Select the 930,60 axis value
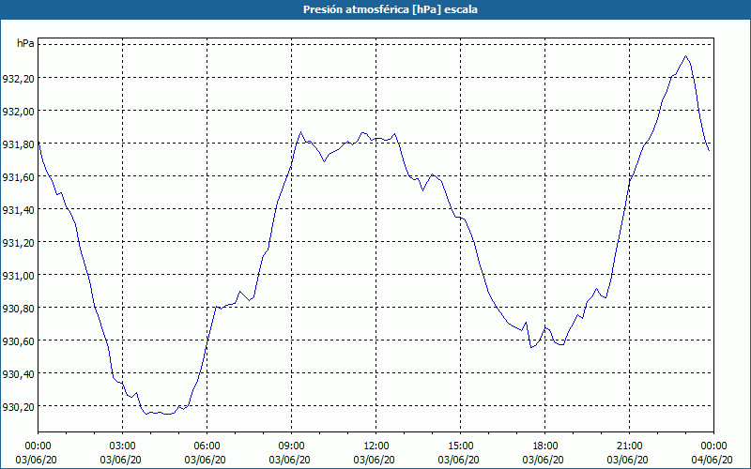This screenshot has height=469, width=751. 18,341
